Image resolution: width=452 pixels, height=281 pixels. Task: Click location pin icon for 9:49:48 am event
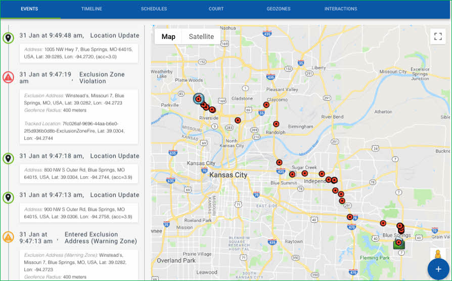9,38
